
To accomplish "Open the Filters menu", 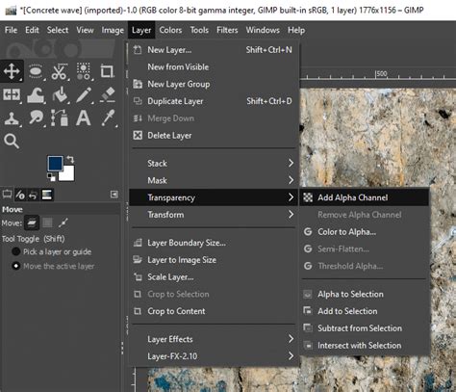I will pos(227,30).
